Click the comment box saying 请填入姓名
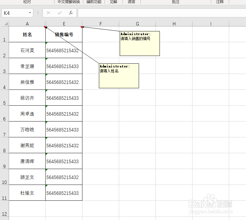 (x=119, y=76)
